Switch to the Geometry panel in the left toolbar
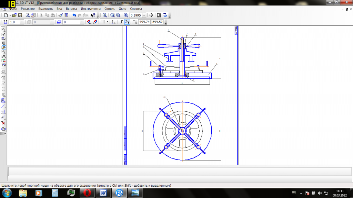This screenshot has height=198, width=353. coord(3,30)
